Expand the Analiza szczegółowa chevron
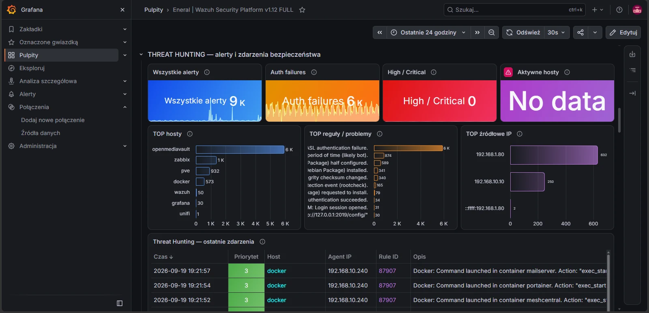649x313 pixels. click(125, 81)
